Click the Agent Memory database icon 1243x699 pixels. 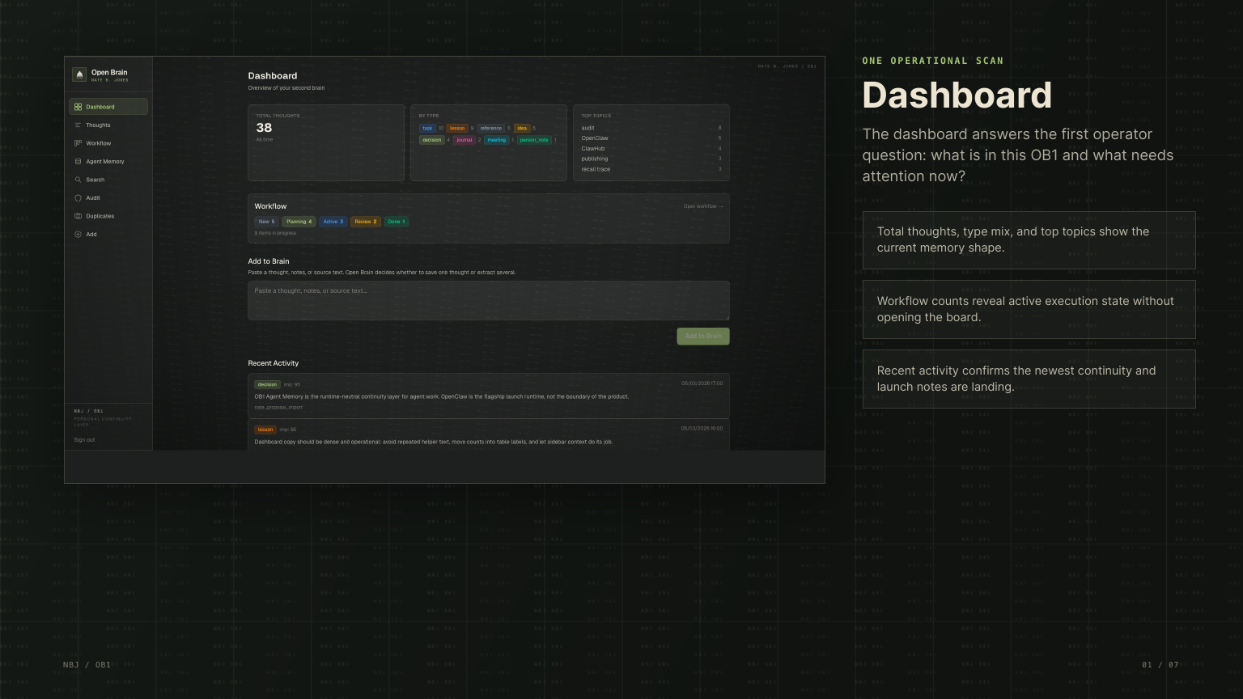point(78,162)
